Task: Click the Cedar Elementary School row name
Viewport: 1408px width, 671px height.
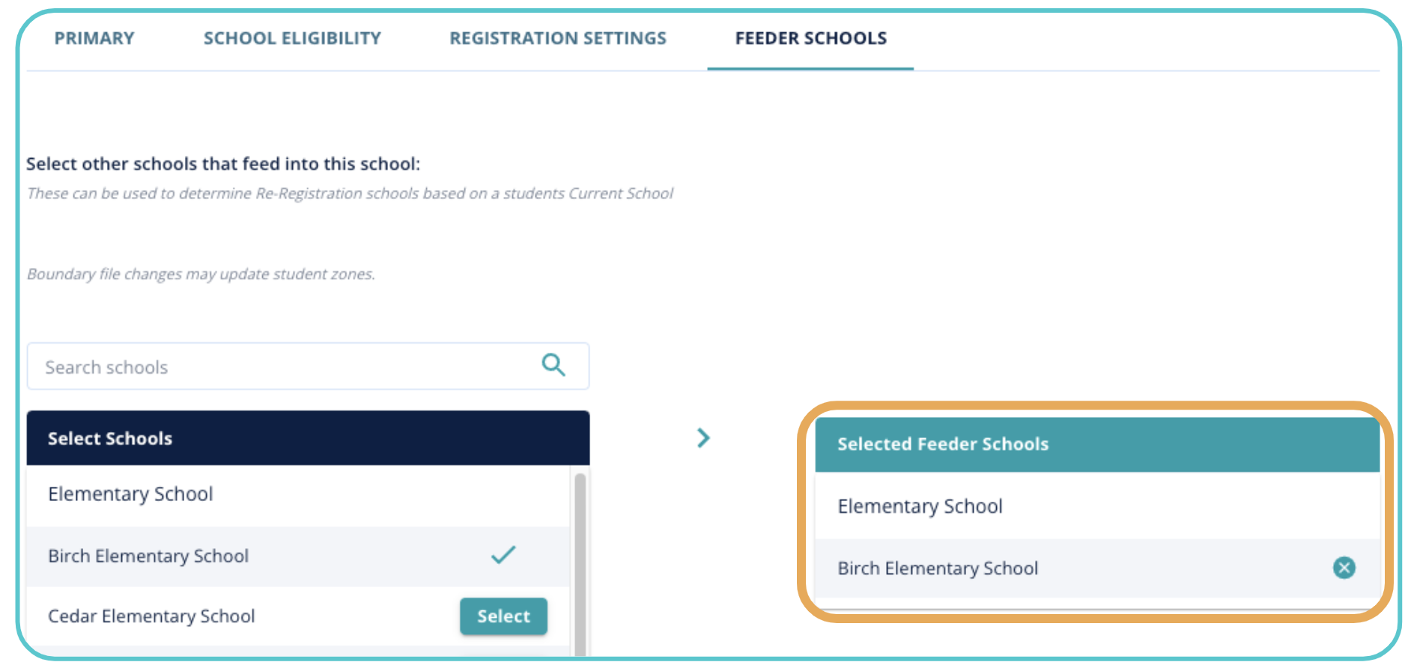Action: click(151, 616)
